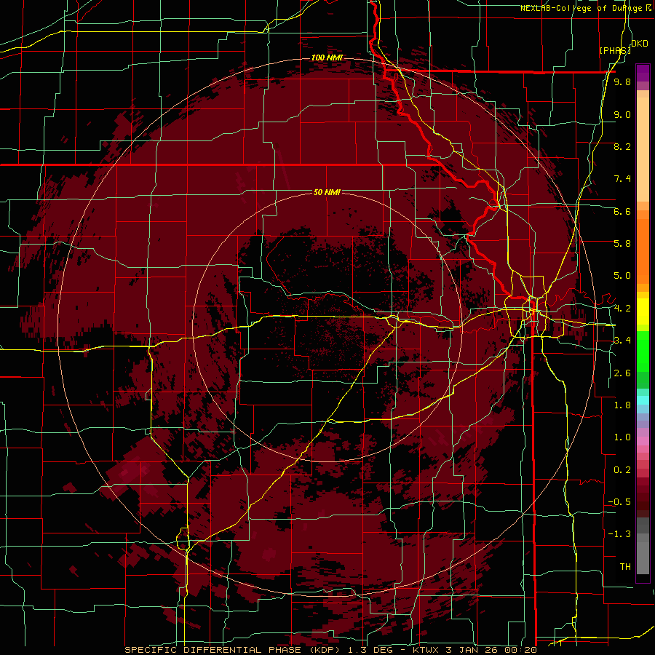The width and height of the screenshot is (655, 655).
Task: Click the 5.0 value on the scale
Action: (622, 276)
